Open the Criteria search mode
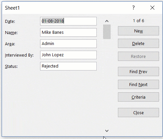163x139 pixels. pyautogui.click(x=138, y=97)
